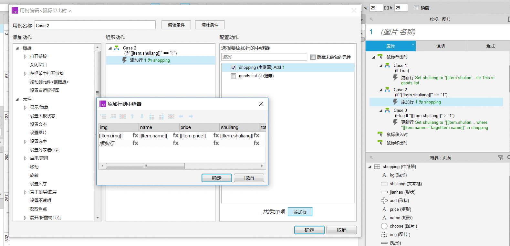Click the 编辑条件 button
The width and height of the screenshot is (510, 246).
click(x=176, y=25)
